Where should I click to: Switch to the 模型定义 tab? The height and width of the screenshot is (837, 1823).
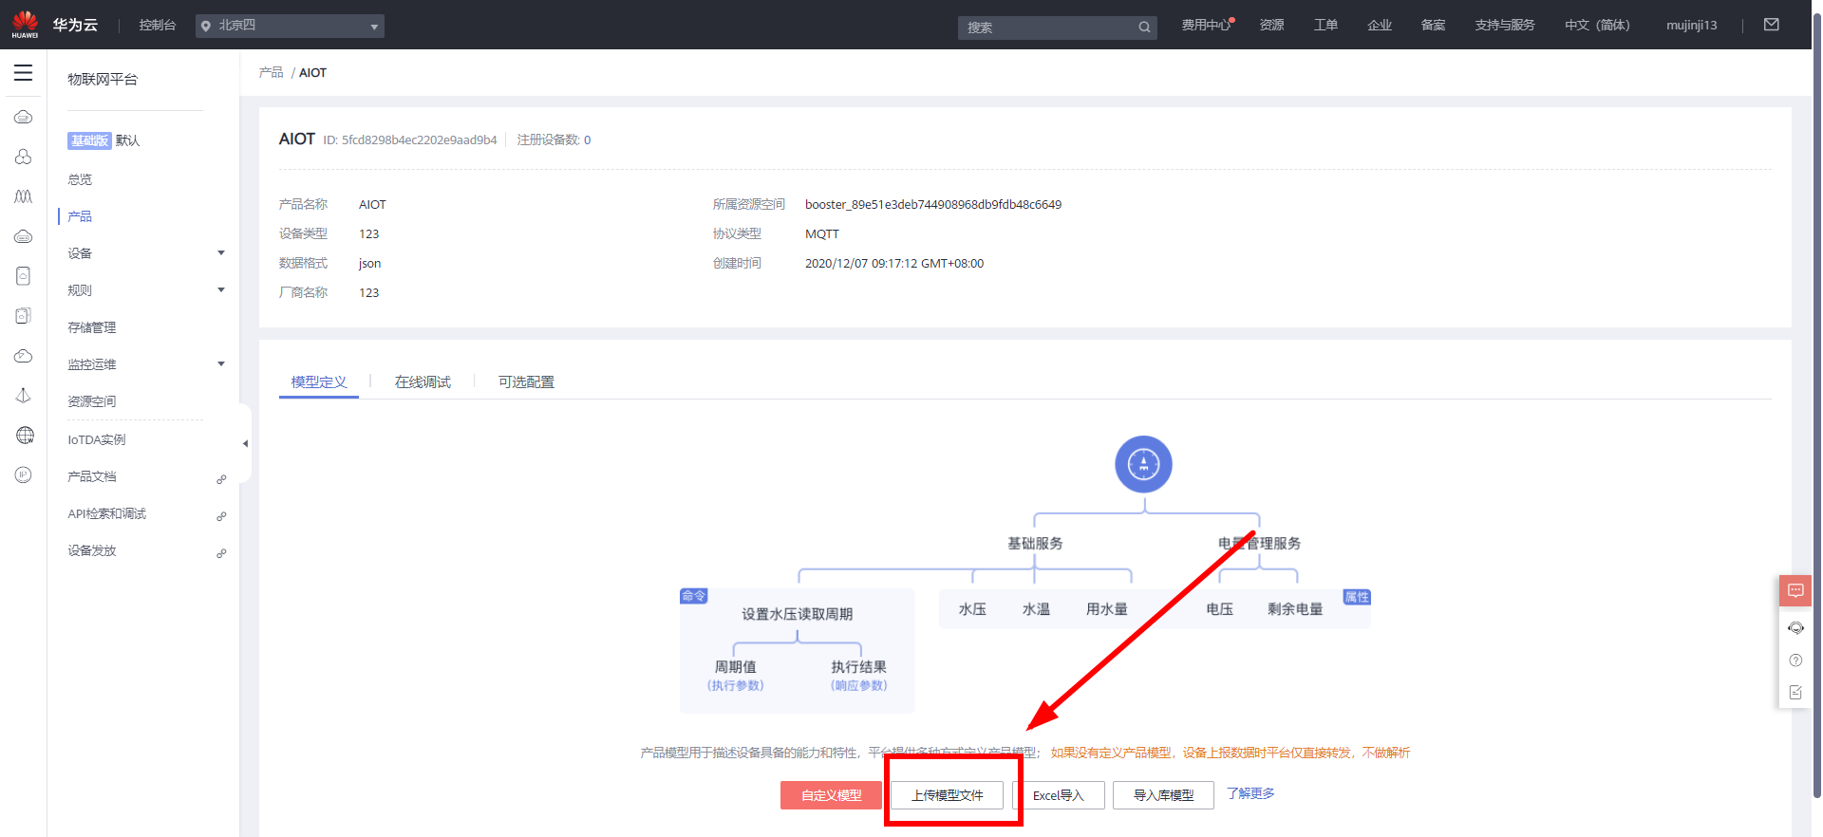[x=319, y=382]
